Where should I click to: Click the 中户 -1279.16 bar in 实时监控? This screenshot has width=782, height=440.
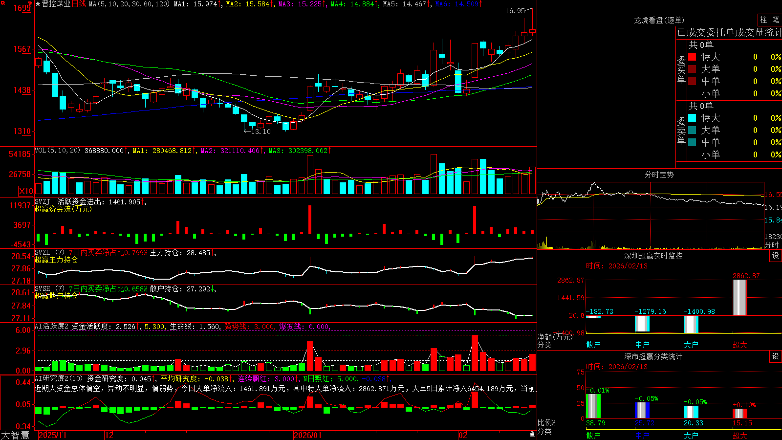click(x=642, y=324)
